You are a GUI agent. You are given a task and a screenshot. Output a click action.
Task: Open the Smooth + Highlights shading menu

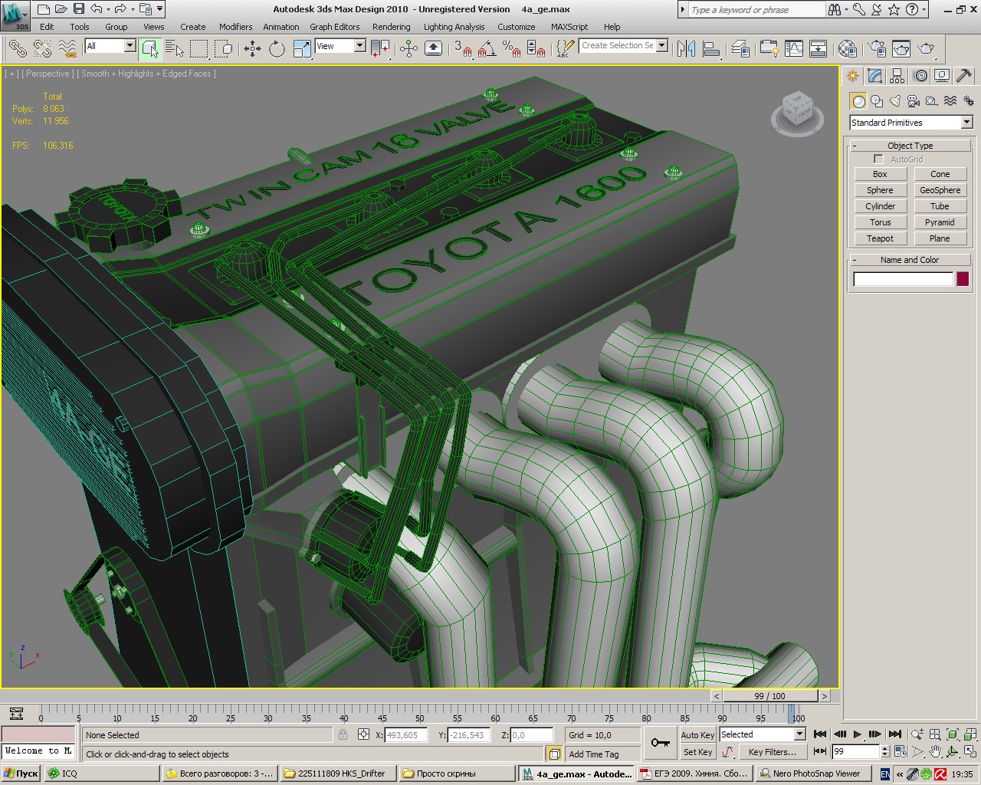(146, 74)
